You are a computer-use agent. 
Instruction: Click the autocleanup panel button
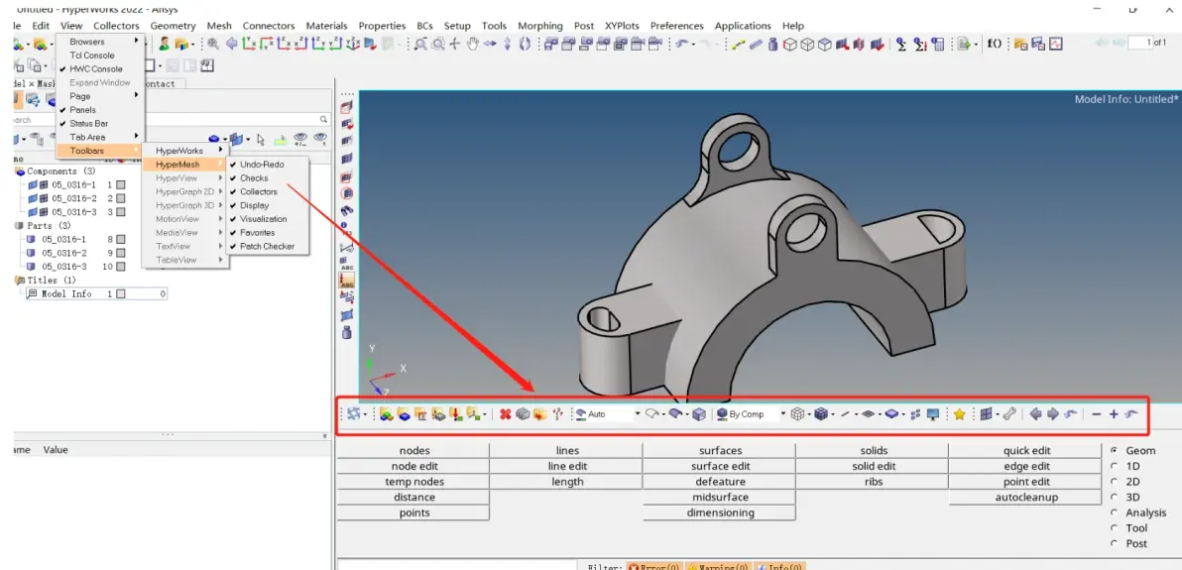click(x=1026, y=497)
